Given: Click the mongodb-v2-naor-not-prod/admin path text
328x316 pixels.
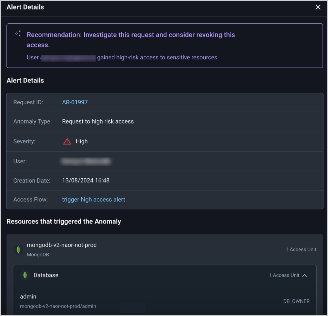Looking at the screenshot, I should tap(58, 306).
